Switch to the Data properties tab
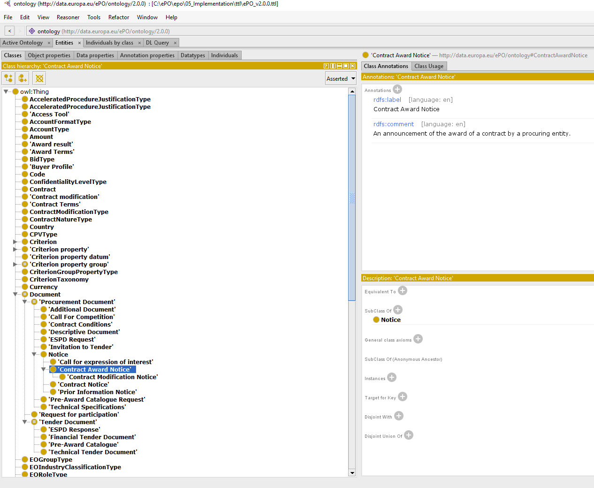Screen dimensions: 594x488 (95, 55)
